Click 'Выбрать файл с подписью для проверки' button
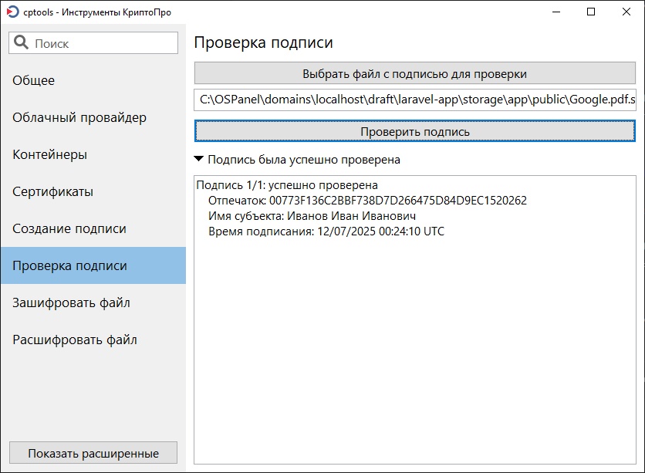The height and width of the screenshot is (473, 645). coord(415,73)
